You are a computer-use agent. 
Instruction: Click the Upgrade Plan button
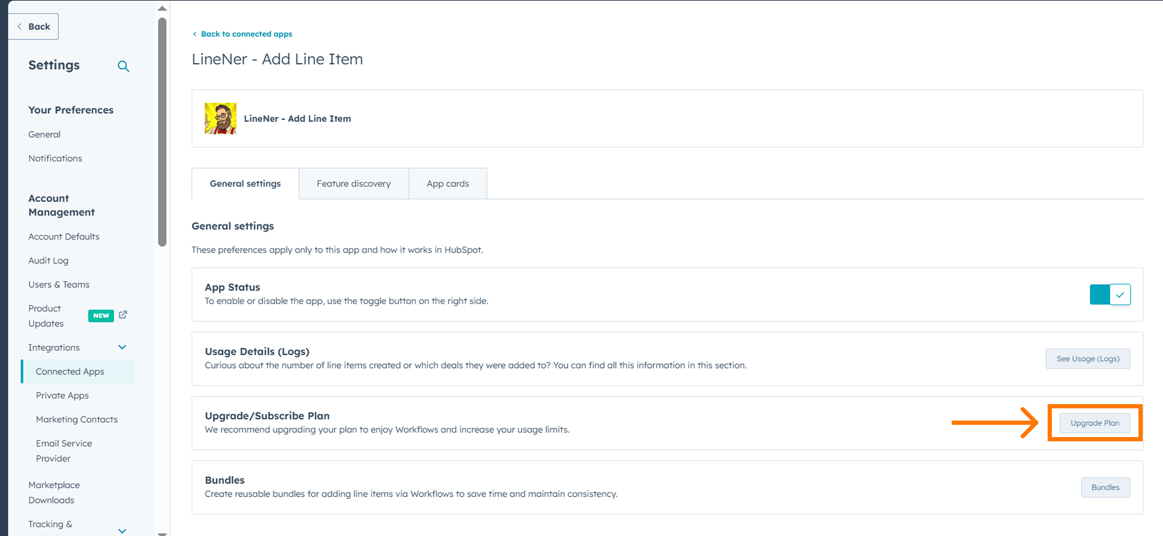pos(1095,423)
